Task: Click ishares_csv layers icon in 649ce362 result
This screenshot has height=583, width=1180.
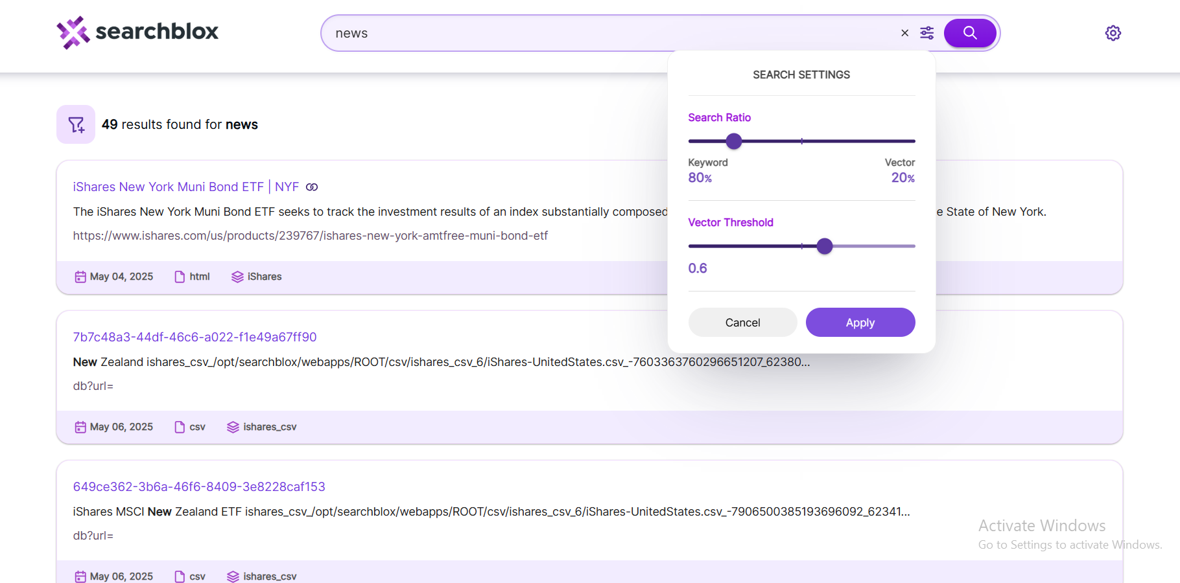Action: 233,577
